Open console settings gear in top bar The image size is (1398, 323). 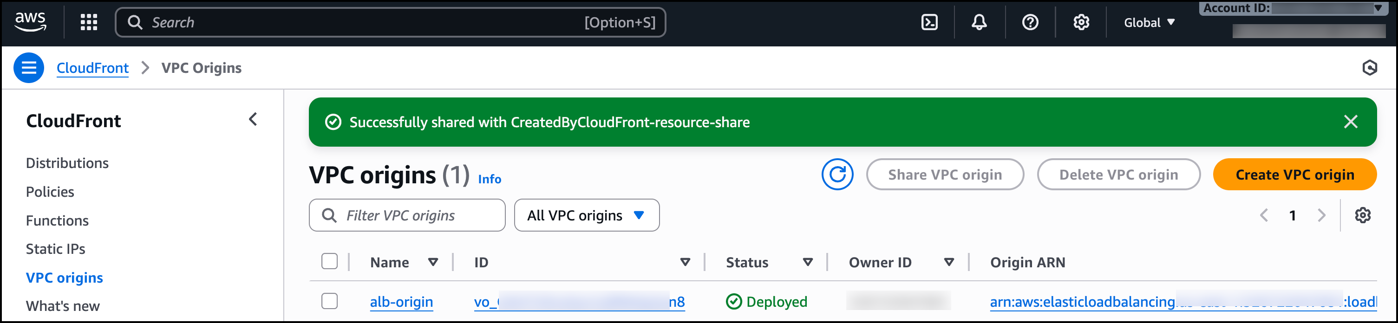[1081, 22]
